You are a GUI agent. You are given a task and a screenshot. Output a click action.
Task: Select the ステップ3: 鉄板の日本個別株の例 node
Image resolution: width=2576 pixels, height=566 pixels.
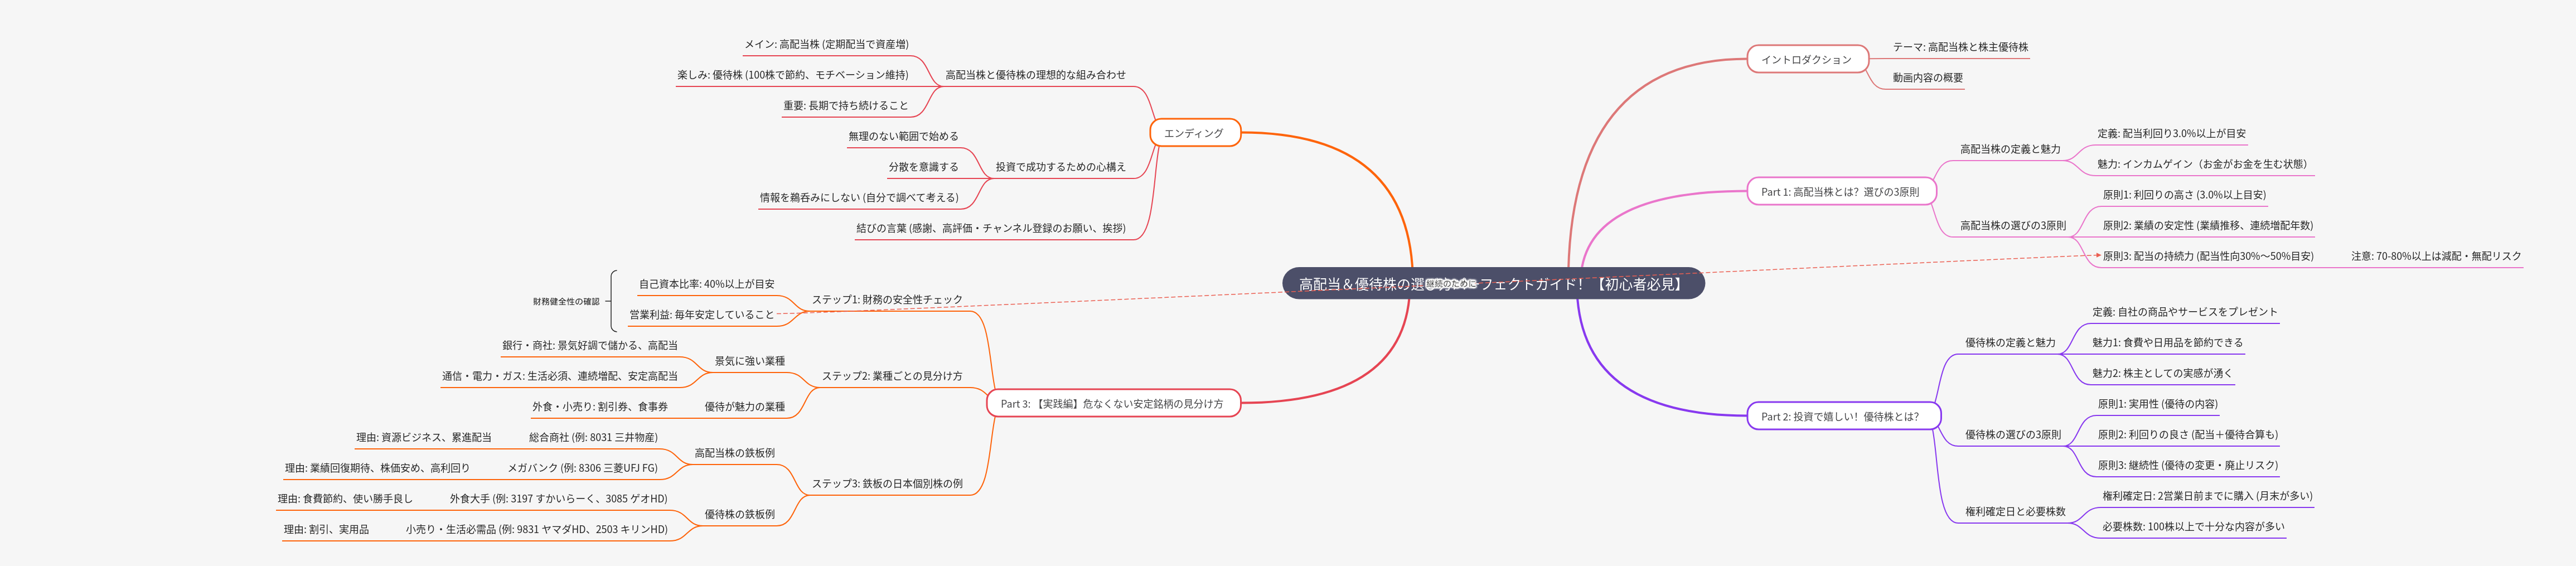coord(886,484)
